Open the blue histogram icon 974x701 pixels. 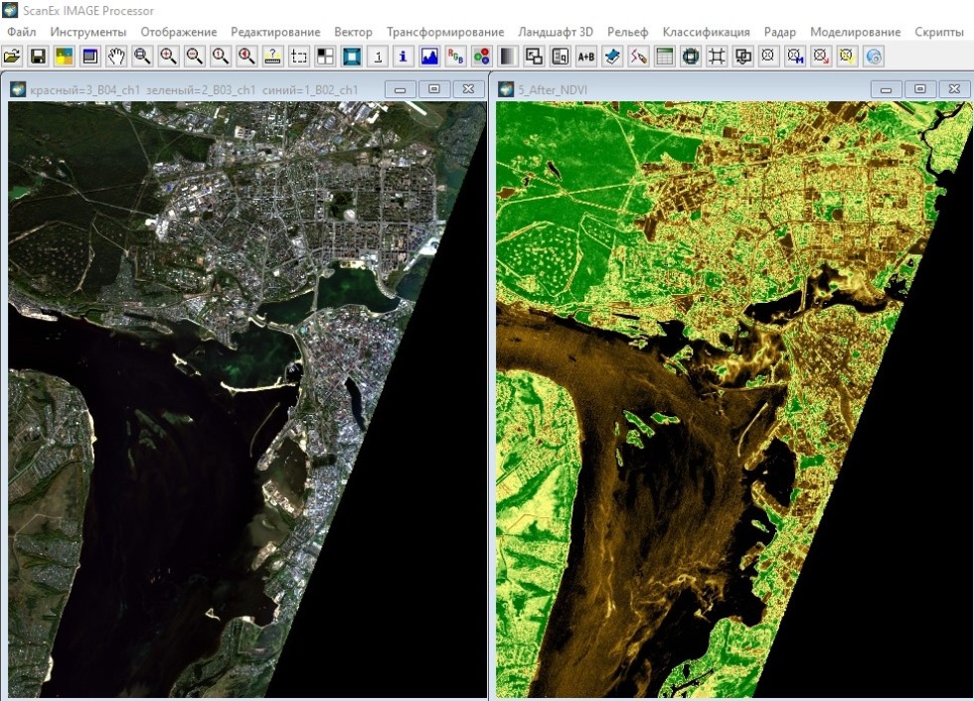(429, 57)
